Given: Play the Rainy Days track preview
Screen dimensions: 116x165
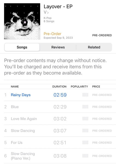Looking at the screenshot, I should (x=21, y=95).
